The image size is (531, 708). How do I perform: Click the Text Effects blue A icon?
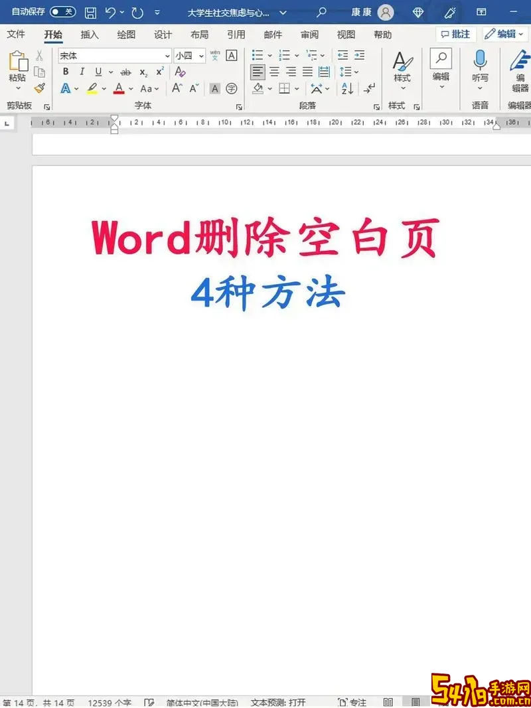[x=66, y=88]
